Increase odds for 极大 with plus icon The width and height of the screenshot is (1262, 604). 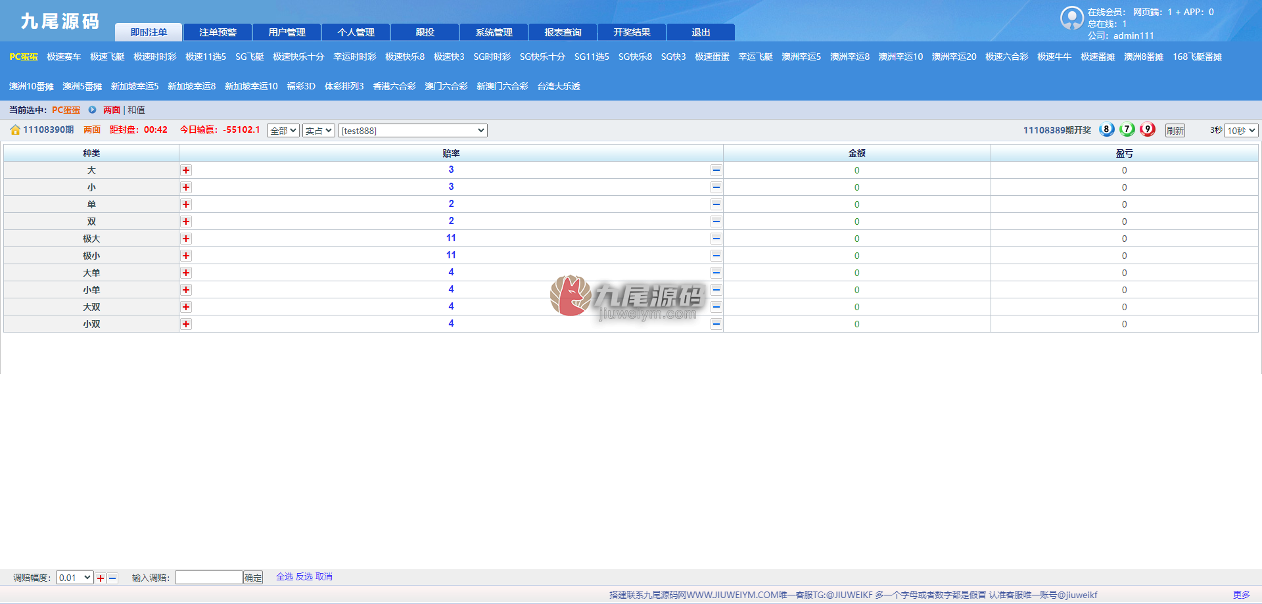point(186,239)
